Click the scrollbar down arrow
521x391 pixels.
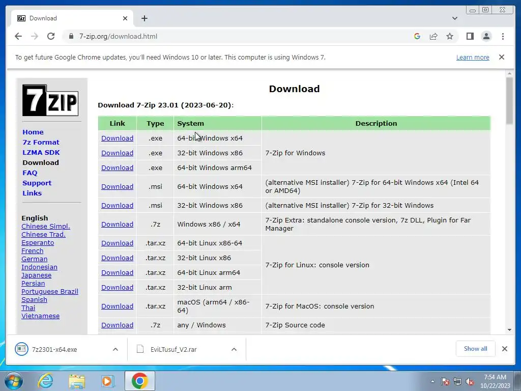pos(509,330)
